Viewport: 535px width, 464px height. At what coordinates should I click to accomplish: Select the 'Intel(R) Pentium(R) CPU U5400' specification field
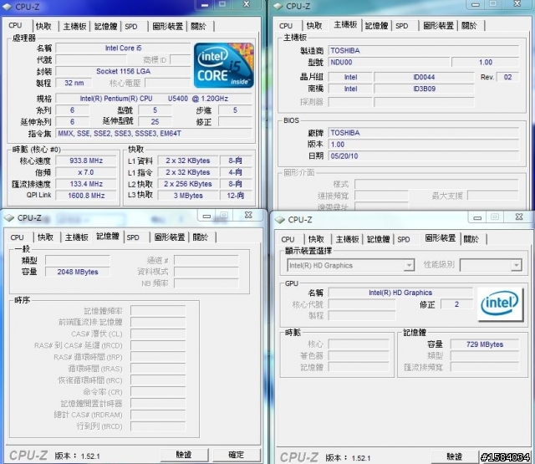point(154,99)
